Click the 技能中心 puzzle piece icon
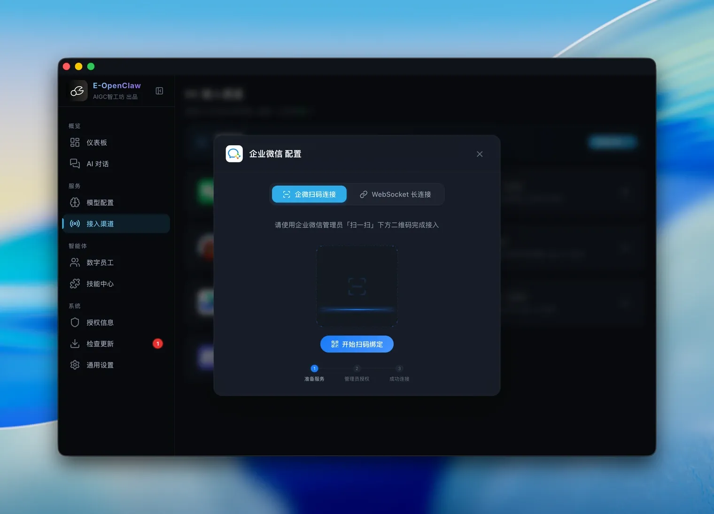714x514 pixels. [x=75, y=284]
